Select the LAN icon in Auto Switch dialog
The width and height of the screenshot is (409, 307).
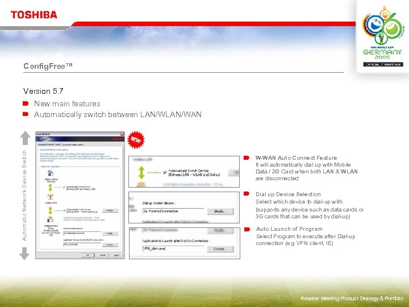(x=51, y=173)
